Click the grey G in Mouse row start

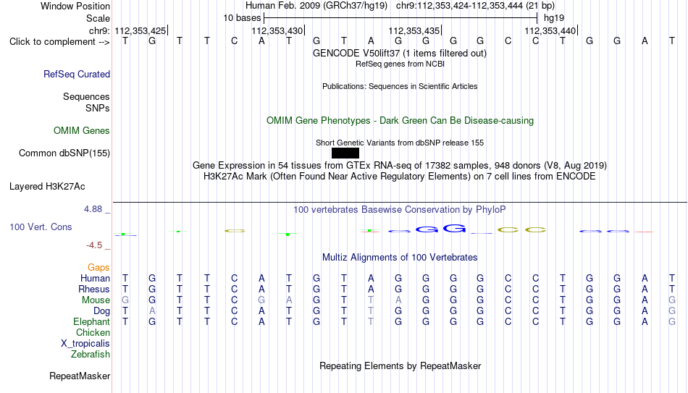[125, 300]
